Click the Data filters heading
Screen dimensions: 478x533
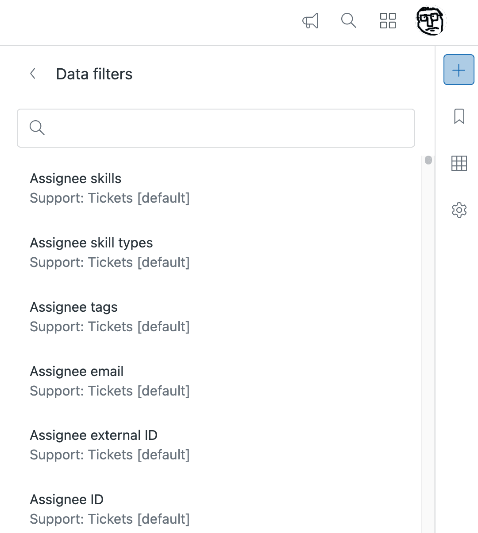tap(95, 74)
